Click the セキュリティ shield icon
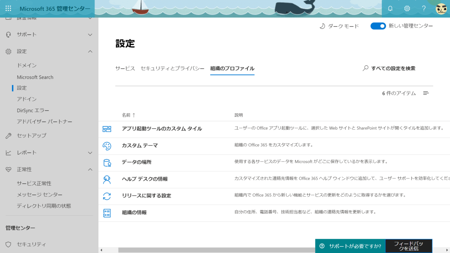450x253 pixels. pyautogui.click(x=9, y=244)
